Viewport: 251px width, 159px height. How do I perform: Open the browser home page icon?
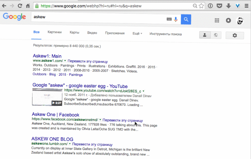click(x=28, y=6)
